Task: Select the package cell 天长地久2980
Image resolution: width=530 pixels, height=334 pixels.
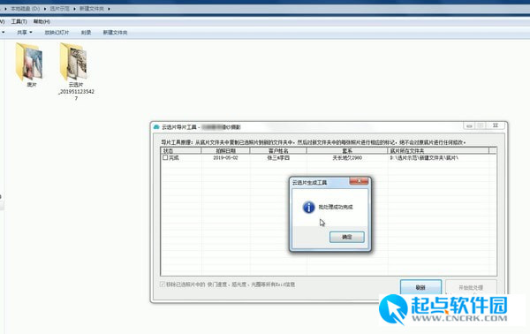Action: pos(347,158)
